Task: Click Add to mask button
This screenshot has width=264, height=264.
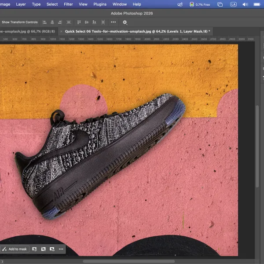Action: [15, 249]
